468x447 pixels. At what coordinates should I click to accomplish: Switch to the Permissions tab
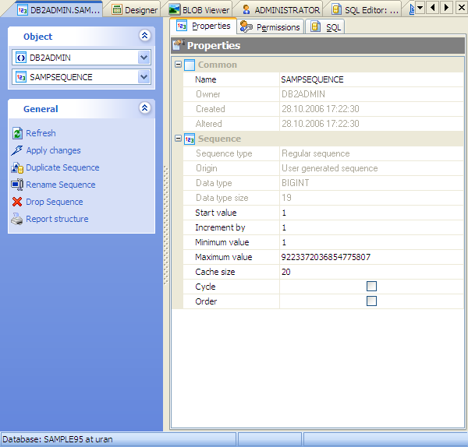coord(271,27)
